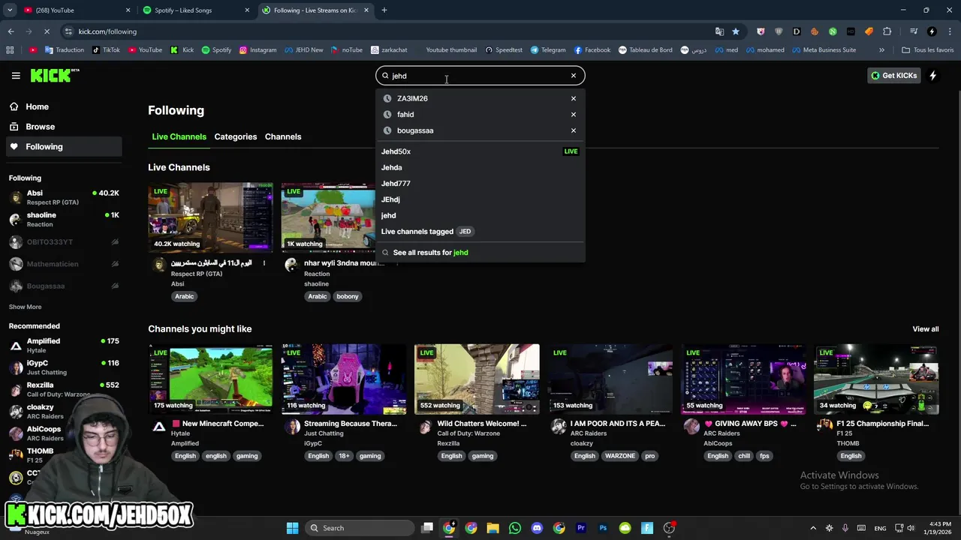Open THOMB F1 25 Championship thumbnail
The image size is (961, 540).
tap(876, 379)
